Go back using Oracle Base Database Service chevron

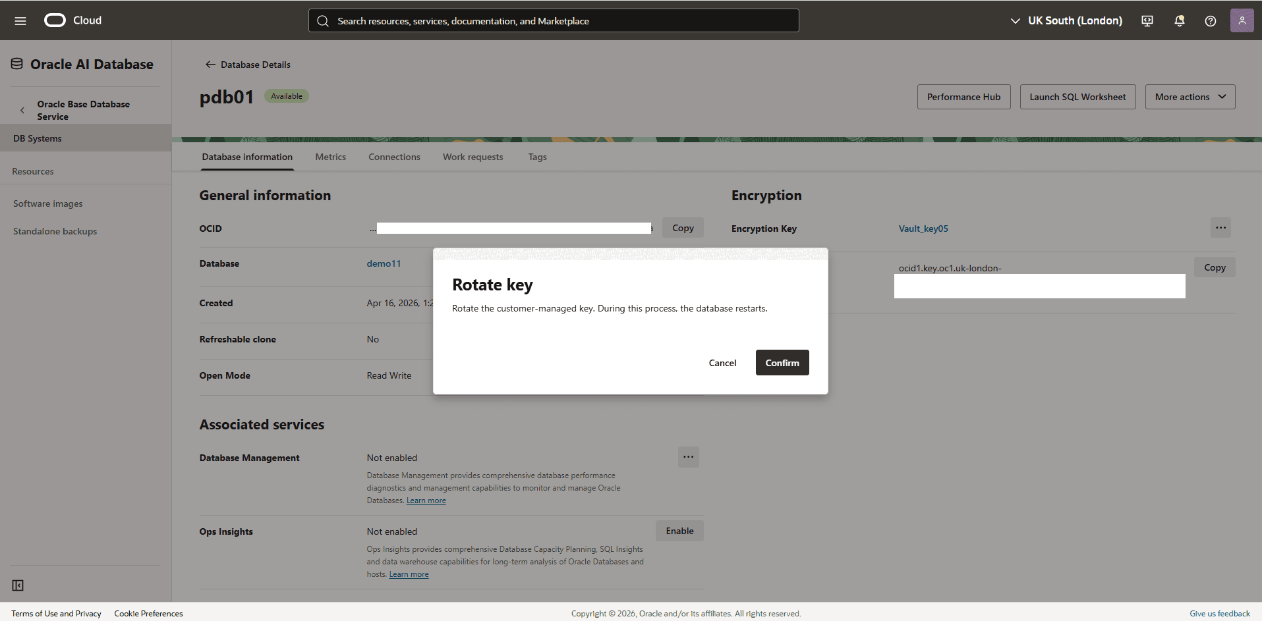(x=22, y=110)
